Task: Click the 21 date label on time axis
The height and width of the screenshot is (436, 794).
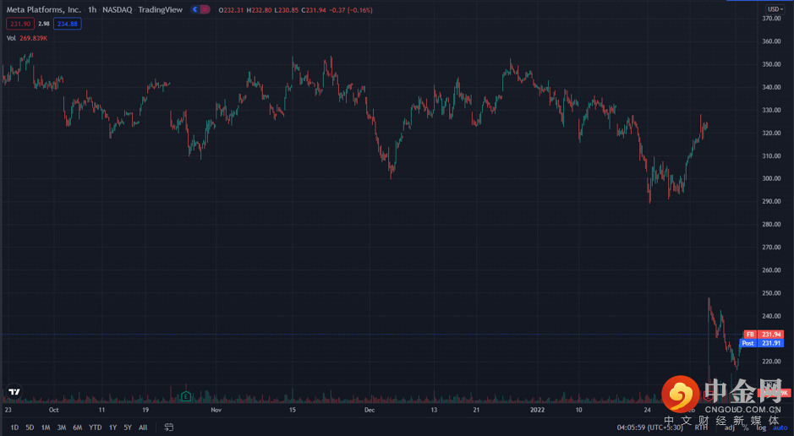Action: pos(476,410)
